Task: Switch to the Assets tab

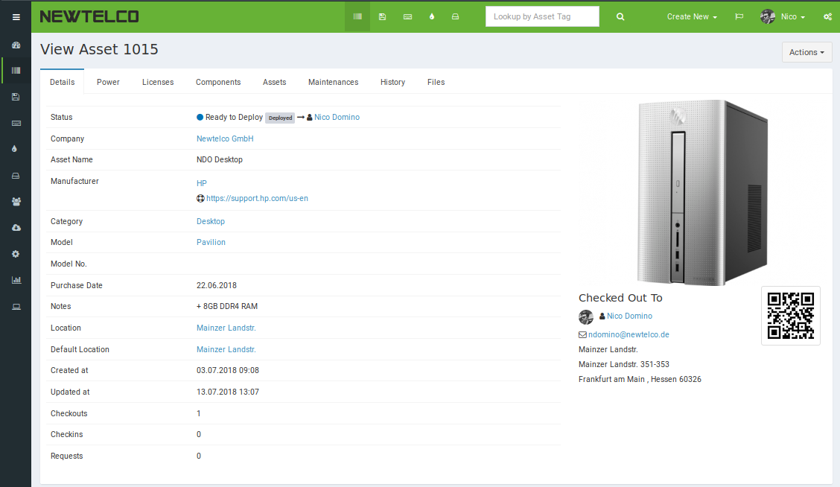Action: point(274,82)
